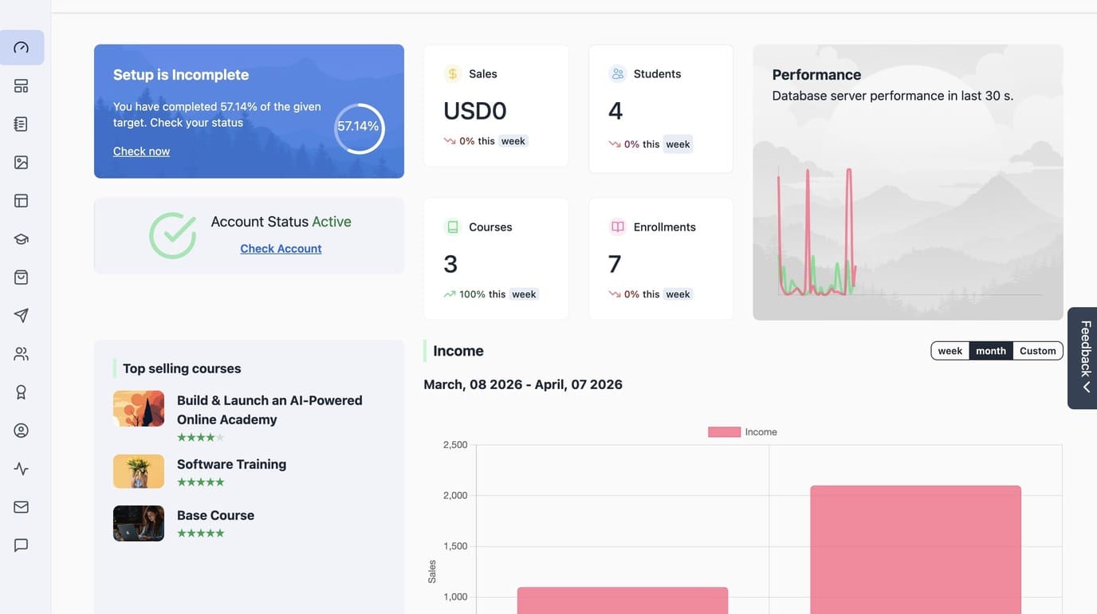1097x614 pixels.
Task: Click the database Performance line chart
Action: (908, 231)
